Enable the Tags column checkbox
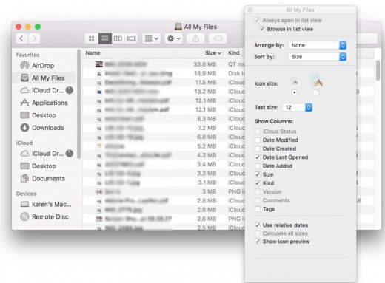This screenshot has width=385, height=283. coord(258,209)
